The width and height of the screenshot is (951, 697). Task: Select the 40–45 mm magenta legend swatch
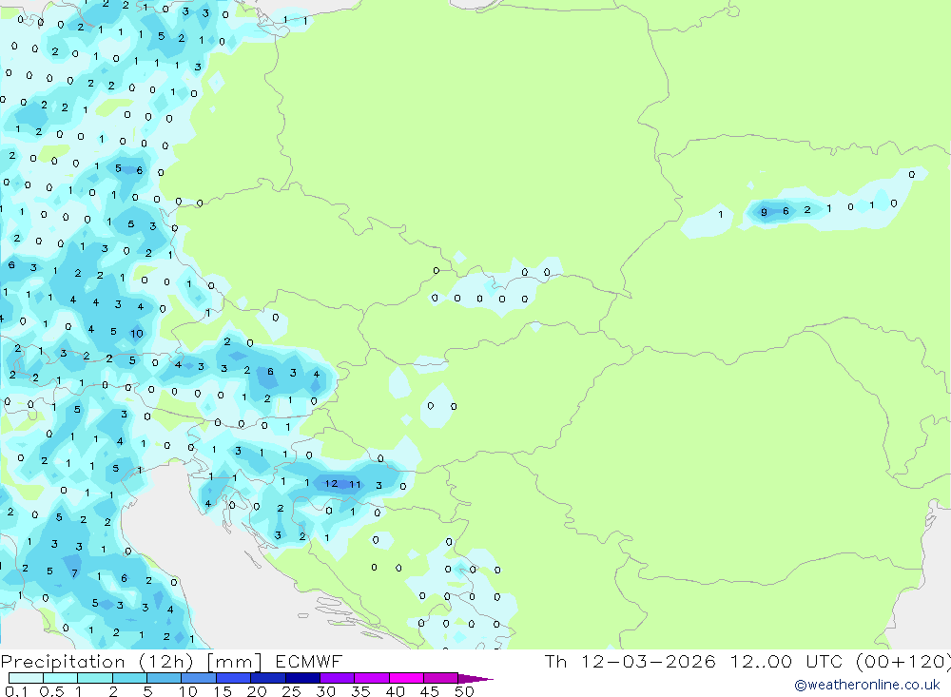[x=406, y=678]
